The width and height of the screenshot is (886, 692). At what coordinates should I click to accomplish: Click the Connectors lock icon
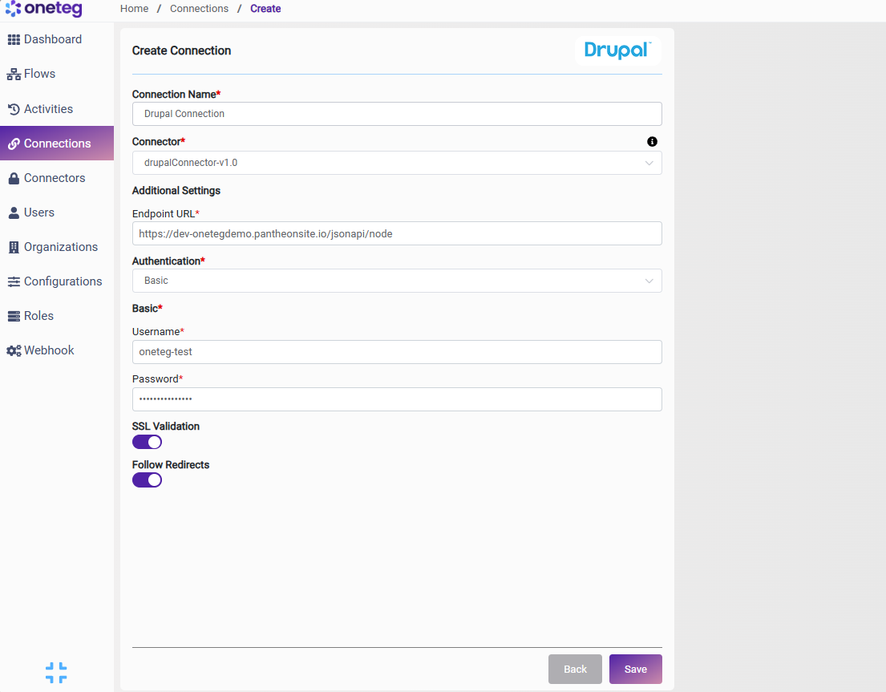pos(14,178)
